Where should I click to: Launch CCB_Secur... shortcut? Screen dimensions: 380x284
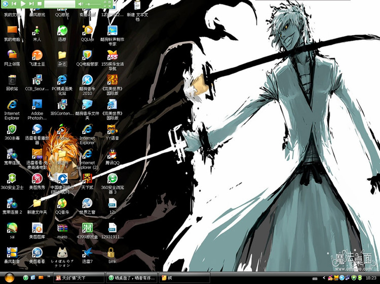[x=37, y=83]
